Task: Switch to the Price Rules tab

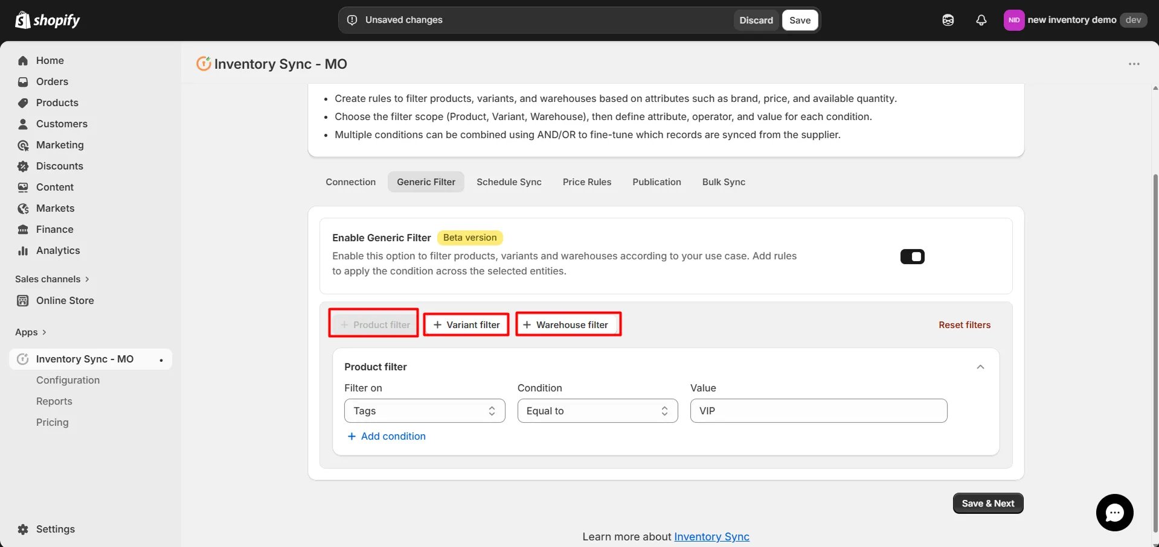Action: [x=586, y=182]
